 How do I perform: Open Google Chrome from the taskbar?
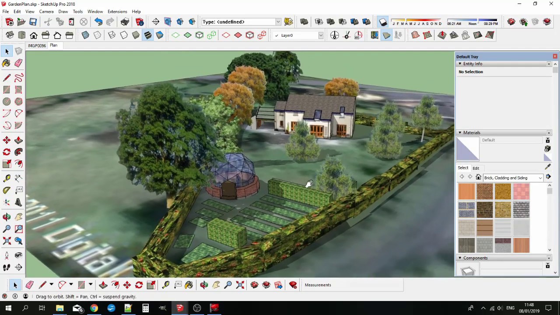pyautogui.click(x=94, y=308)
